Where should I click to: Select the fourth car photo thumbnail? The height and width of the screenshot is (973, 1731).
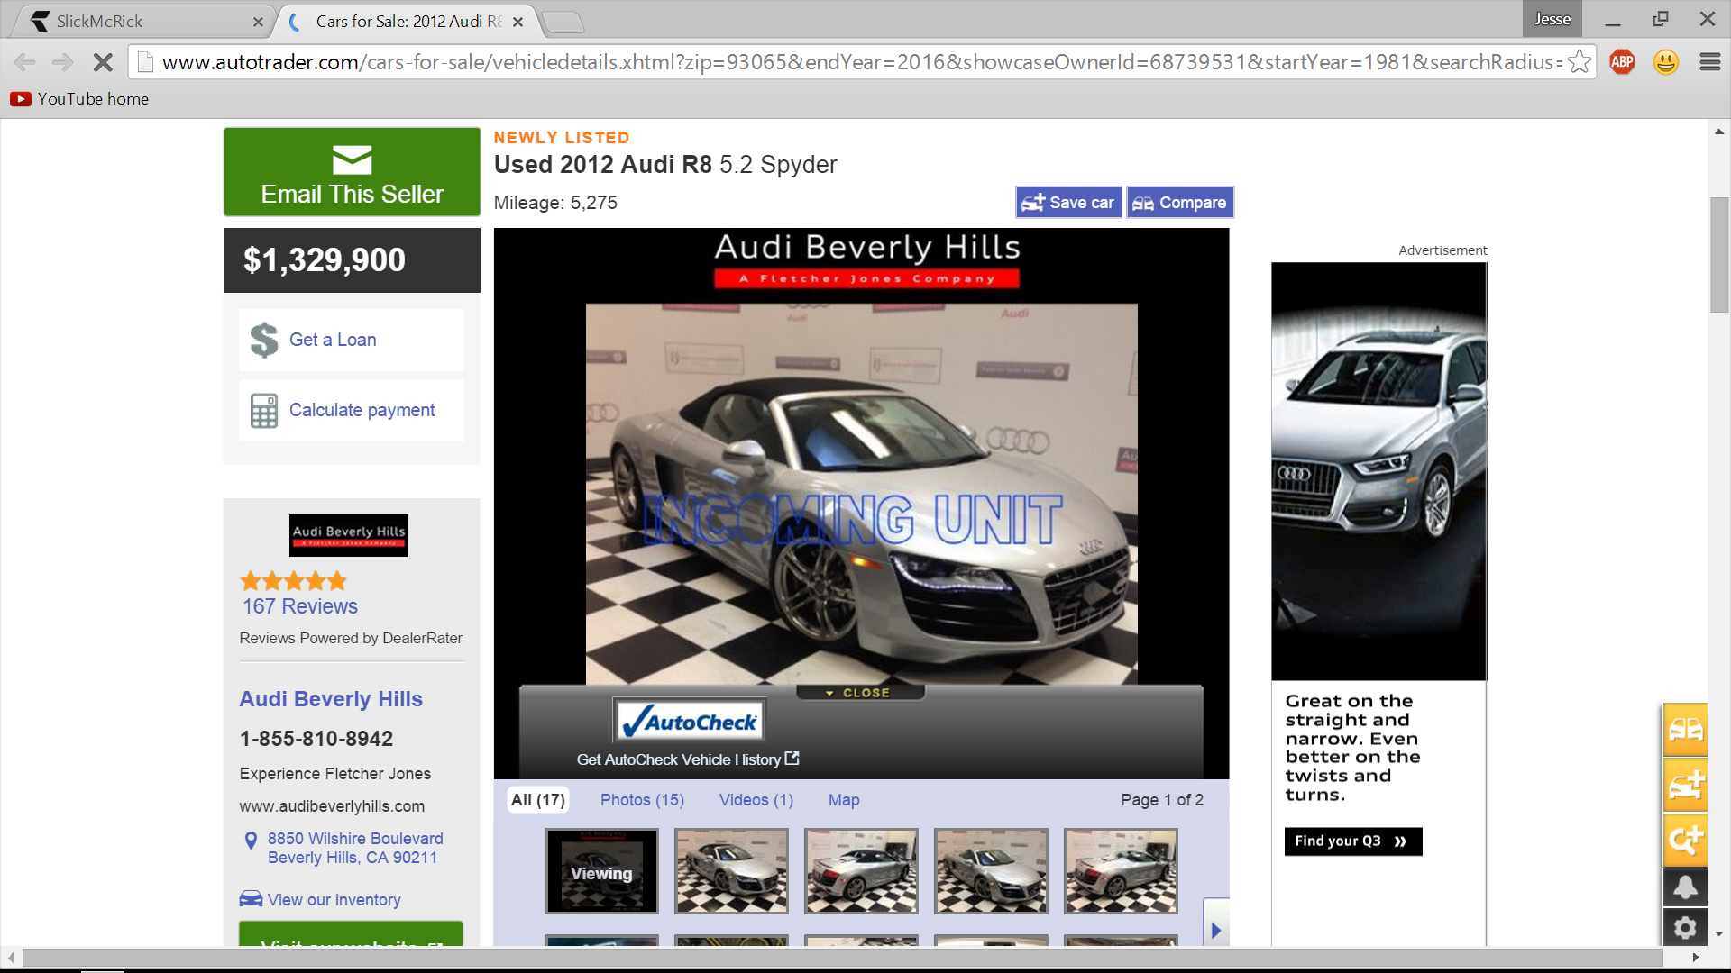coord(991,871)
